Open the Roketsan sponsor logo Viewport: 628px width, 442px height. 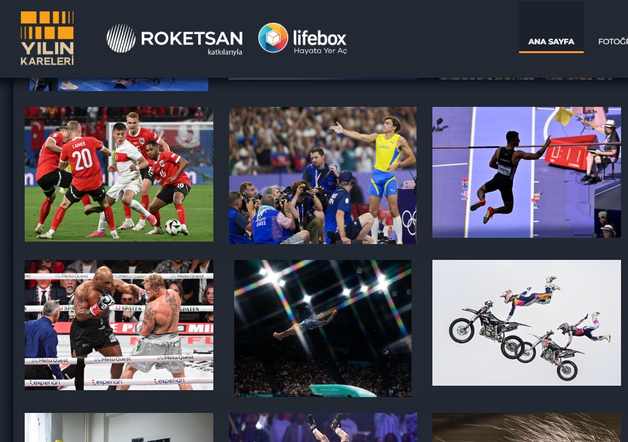[x=175, y=39]
